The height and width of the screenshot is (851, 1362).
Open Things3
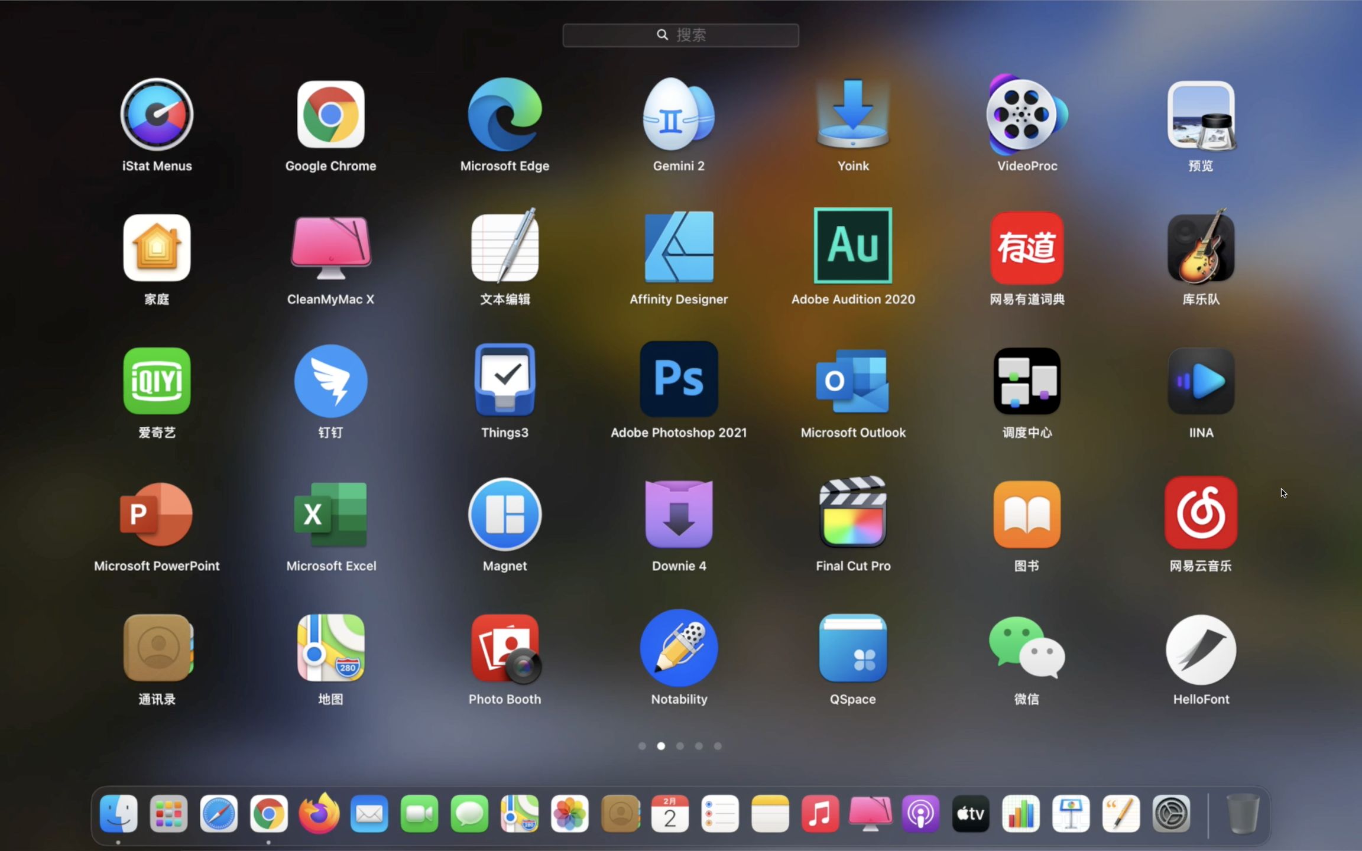tap(505, 381)
